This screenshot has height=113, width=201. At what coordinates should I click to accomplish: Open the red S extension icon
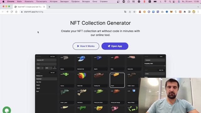pos(140,12)
